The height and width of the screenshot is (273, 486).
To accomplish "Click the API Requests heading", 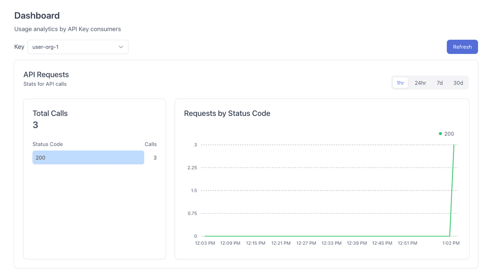I will click(x=46, y=75).
